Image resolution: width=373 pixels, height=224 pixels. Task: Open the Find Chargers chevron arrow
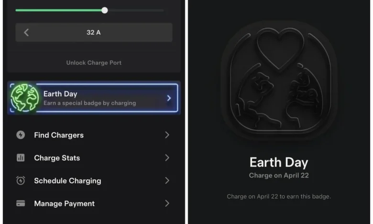pos(167,135)
